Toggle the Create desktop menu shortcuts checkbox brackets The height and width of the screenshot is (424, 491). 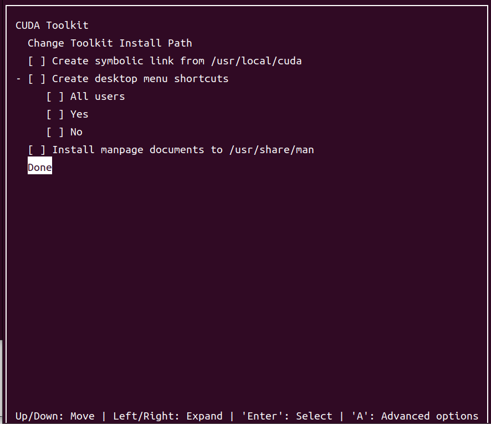pos(37,79)
